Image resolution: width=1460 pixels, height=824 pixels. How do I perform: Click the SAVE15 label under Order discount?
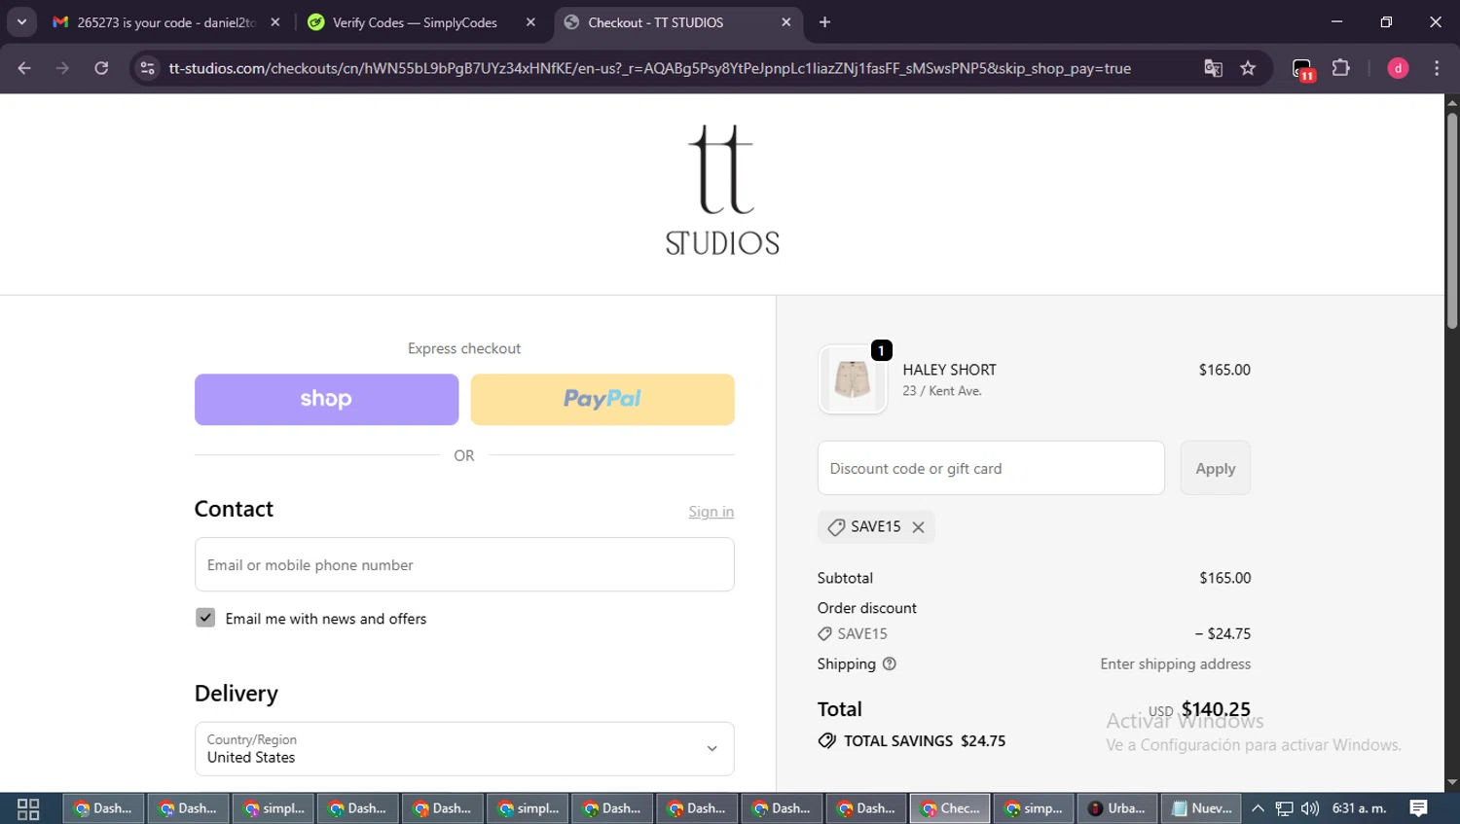point(862,633)
